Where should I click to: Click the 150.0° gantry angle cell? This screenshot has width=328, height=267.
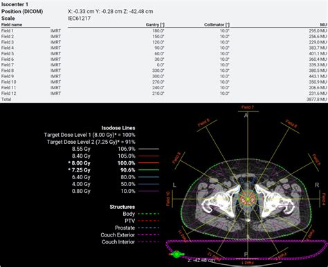click(158, 37)
